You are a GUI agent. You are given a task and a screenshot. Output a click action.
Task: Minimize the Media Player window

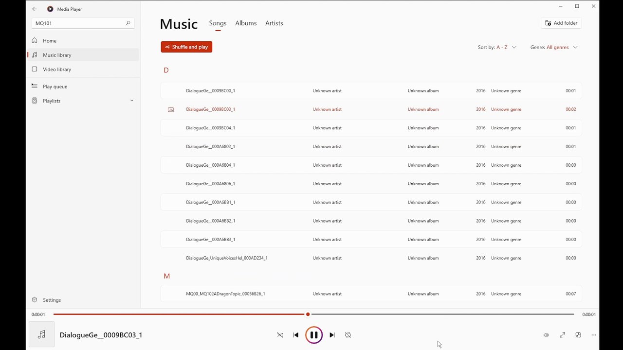[x=561, y=6]
